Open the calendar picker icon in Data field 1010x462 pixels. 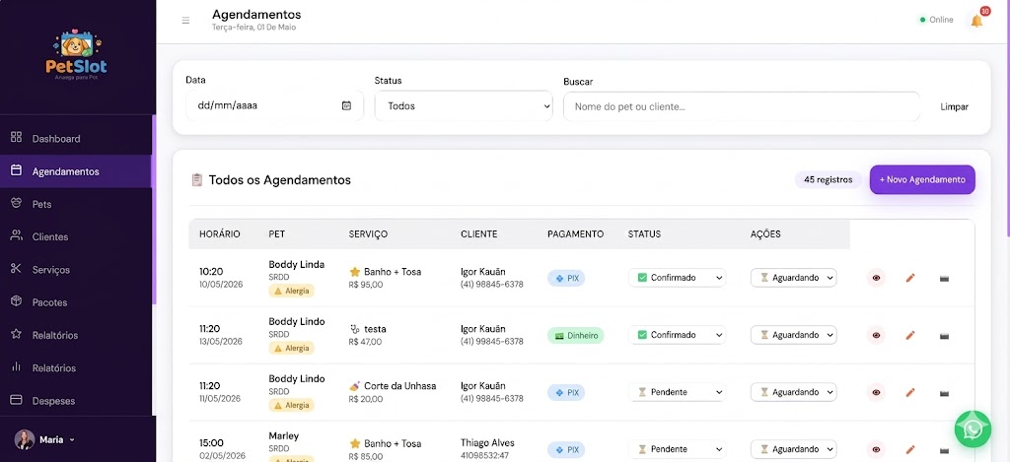346,105
